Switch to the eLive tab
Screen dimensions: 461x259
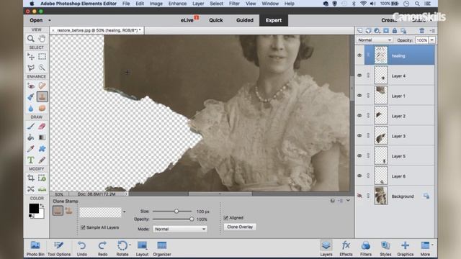187,20
